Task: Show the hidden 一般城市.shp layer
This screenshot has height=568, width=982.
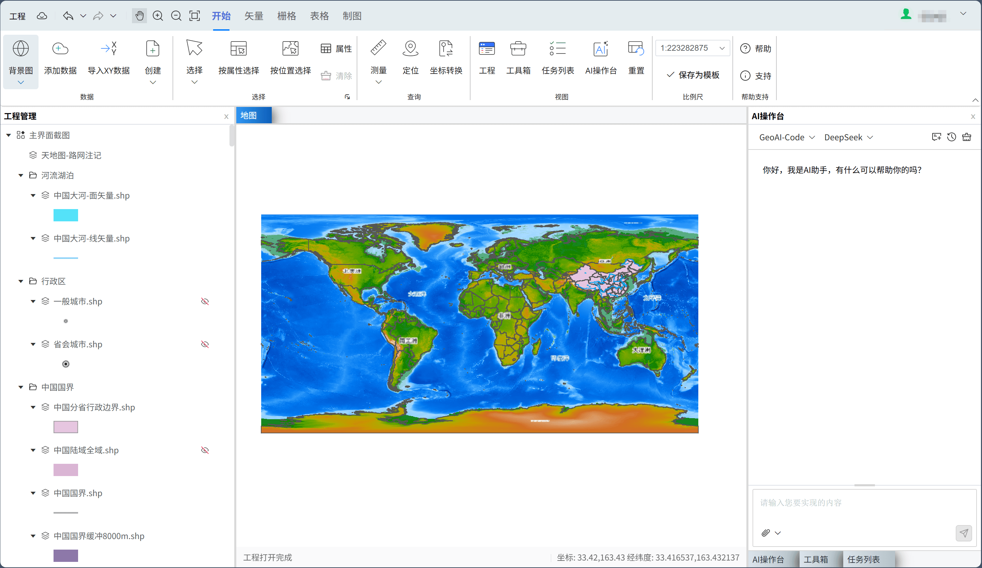Action: (x=205, y=301)
